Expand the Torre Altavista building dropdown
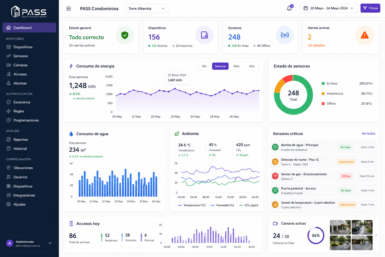The image size is (385, 257). (147, 9)
